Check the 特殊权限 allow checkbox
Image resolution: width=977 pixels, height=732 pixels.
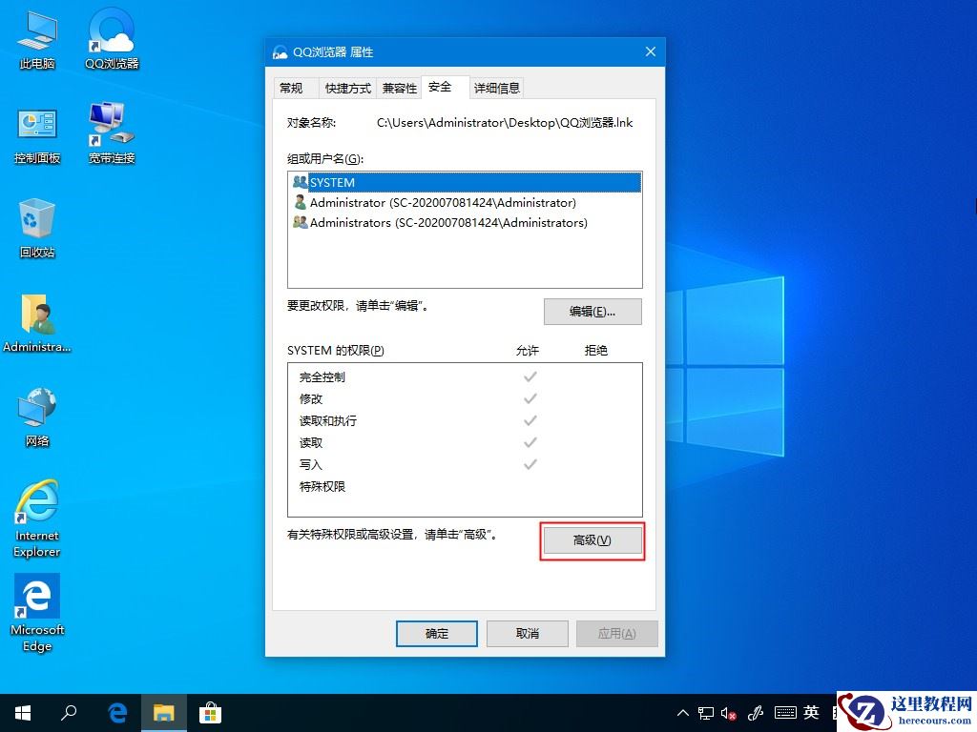[x=530, y=487]
